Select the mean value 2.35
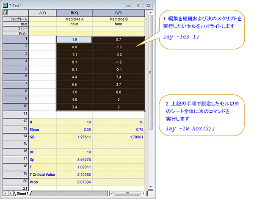Image resolution: width=254 pixels, height=199 pixels. tap(74, 130)
